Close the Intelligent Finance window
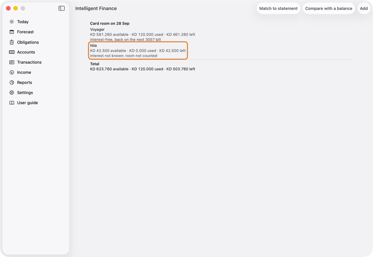 pos(8,8)
